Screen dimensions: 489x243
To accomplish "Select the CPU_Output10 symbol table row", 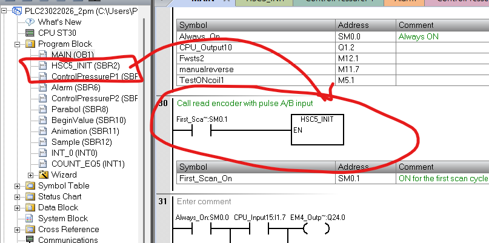I will tap(255, 47).
